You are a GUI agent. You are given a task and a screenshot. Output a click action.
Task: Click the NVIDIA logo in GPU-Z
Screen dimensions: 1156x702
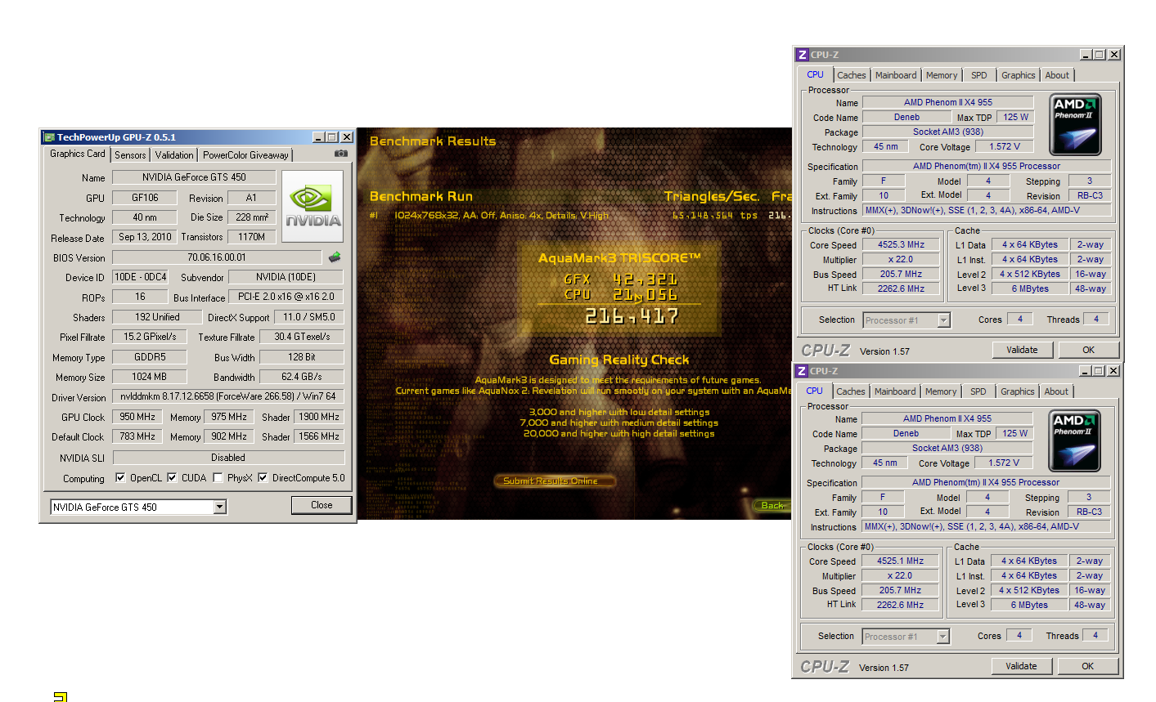click(313, 206)
